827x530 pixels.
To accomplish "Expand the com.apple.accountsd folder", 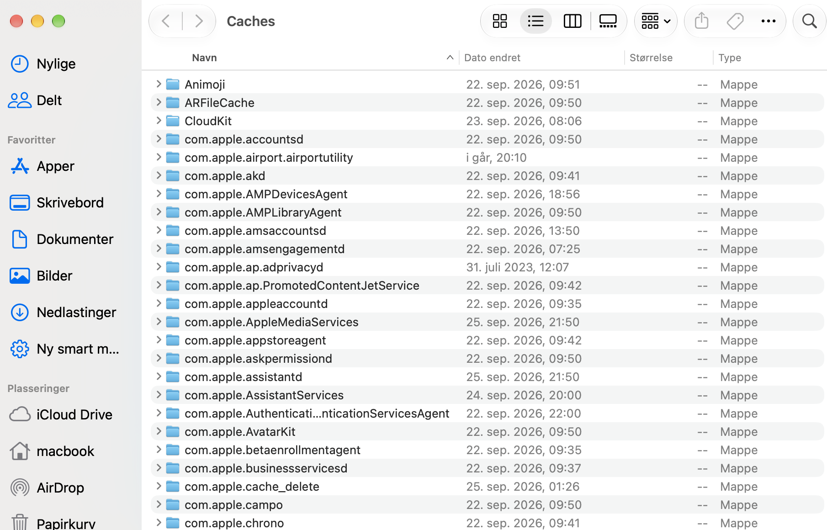I will click(159, 138).
